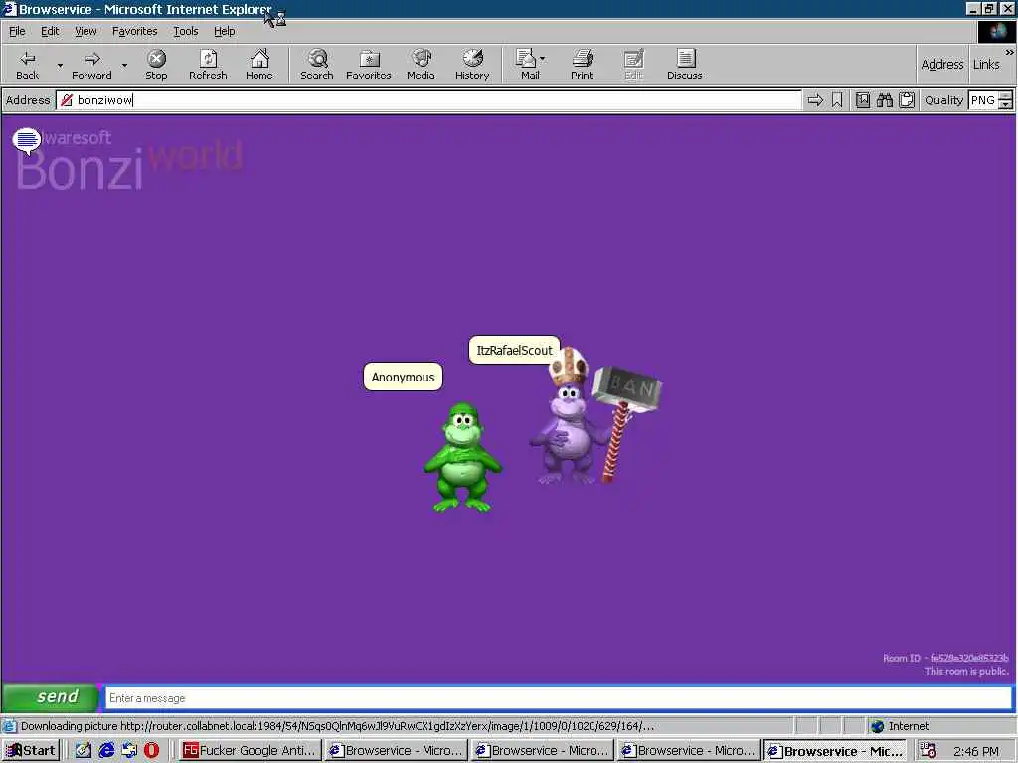Focus the address field containing bonziwow
This screenshot has width=1018, height=763.
click(428, 100)
